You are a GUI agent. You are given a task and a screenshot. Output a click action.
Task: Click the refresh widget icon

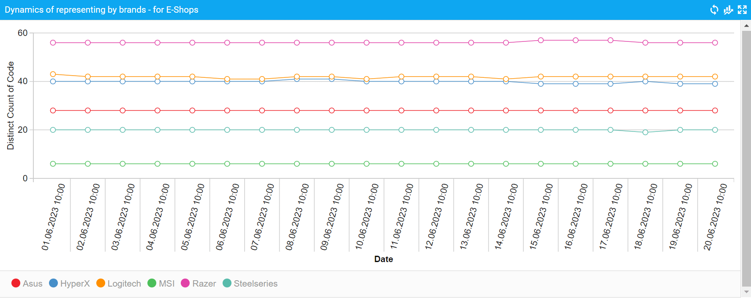coord(714,10)
